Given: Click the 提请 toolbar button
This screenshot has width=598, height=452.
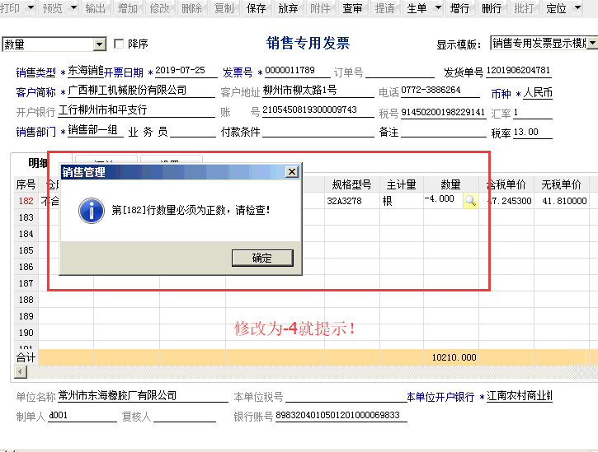Looking at the screenshot, I should [x=384, y=8].
